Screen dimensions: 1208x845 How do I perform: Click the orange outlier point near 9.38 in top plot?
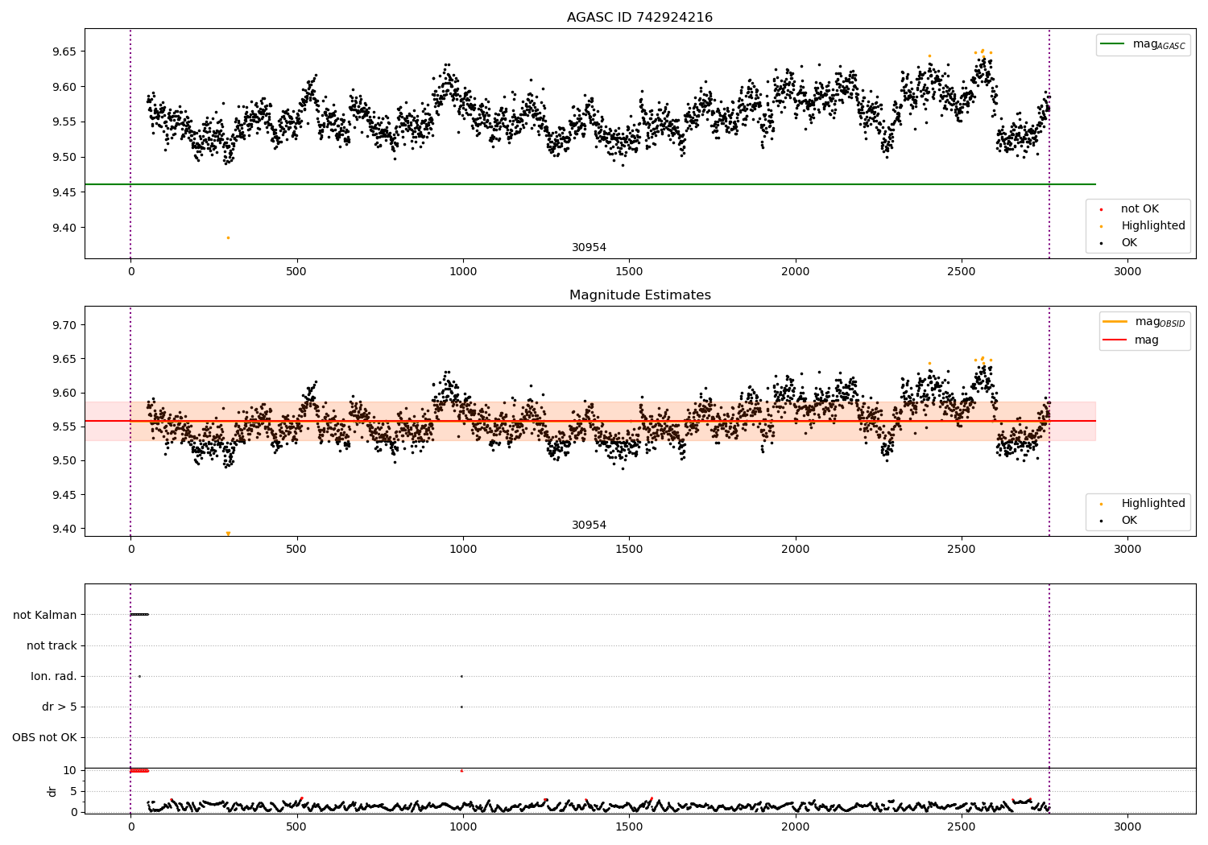[x=228, y=237]
